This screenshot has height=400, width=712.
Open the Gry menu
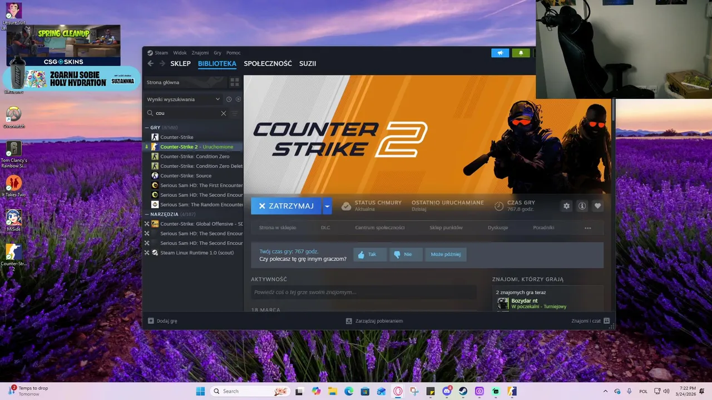coord(217,53)
